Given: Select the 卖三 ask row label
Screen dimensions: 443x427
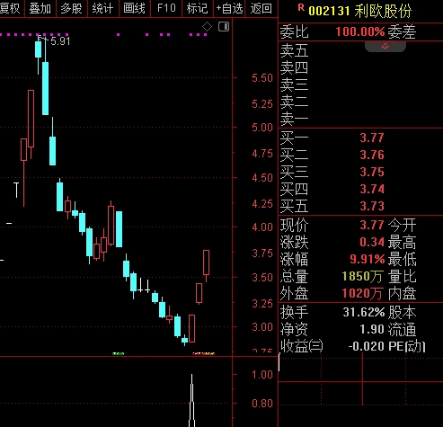Looking at the screenshot, I should 294,85.
